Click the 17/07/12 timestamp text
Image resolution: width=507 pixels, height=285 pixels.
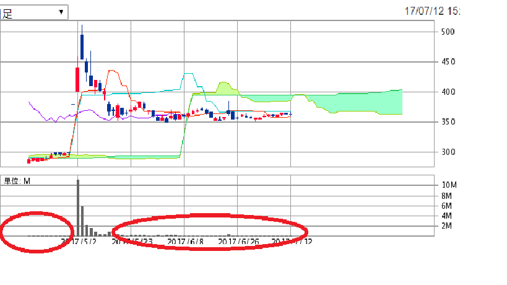tap(432, 11)
